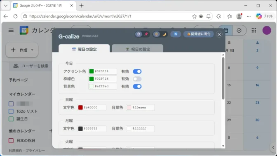Select Saturday the 16th in calendar

point(257,85)
